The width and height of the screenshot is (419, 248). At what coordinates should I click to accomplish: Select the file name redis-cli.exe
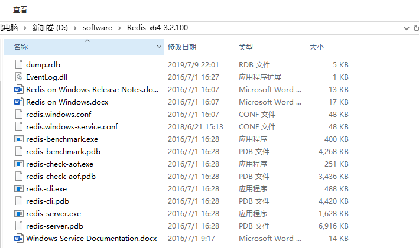pos(46,189)
